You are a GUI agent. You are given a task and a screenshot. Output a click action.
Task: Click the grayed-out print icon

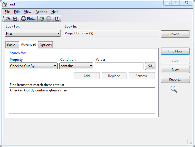click(49, 19)
